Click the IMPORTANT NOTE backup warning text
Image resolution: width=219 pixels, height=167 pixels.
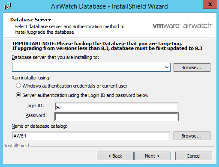(107, 46)
